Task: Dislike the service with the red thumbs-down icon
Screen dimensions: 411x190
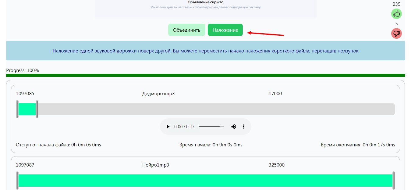Action: tap(396, 33)
